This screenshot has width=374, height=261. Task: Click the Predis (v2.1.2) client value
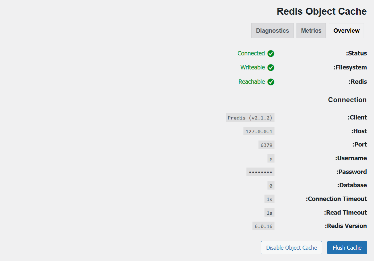pos(250,117)
